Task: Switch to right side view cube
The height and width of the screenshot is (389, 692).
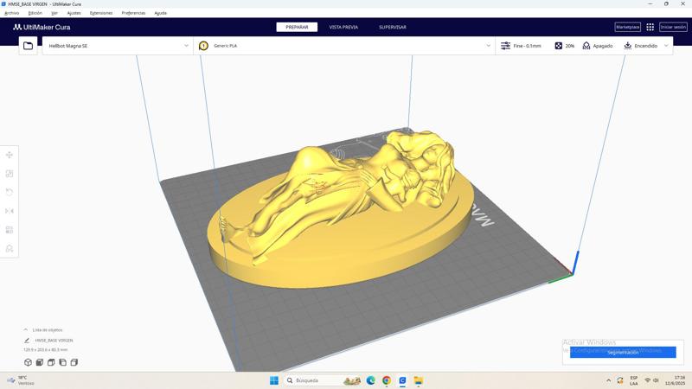Action: pyautogui.click(x=74, y=362)
